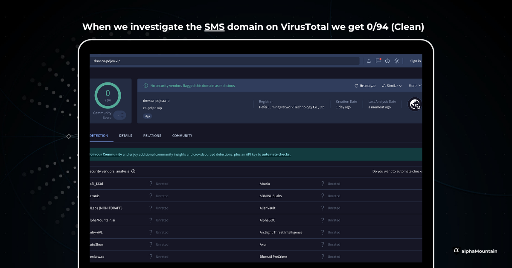This screenshot has width=512, height=268.
Task: Click the Unrated question icon for ArcSight Threat Intelligence
Action: [x=323, y=233]
